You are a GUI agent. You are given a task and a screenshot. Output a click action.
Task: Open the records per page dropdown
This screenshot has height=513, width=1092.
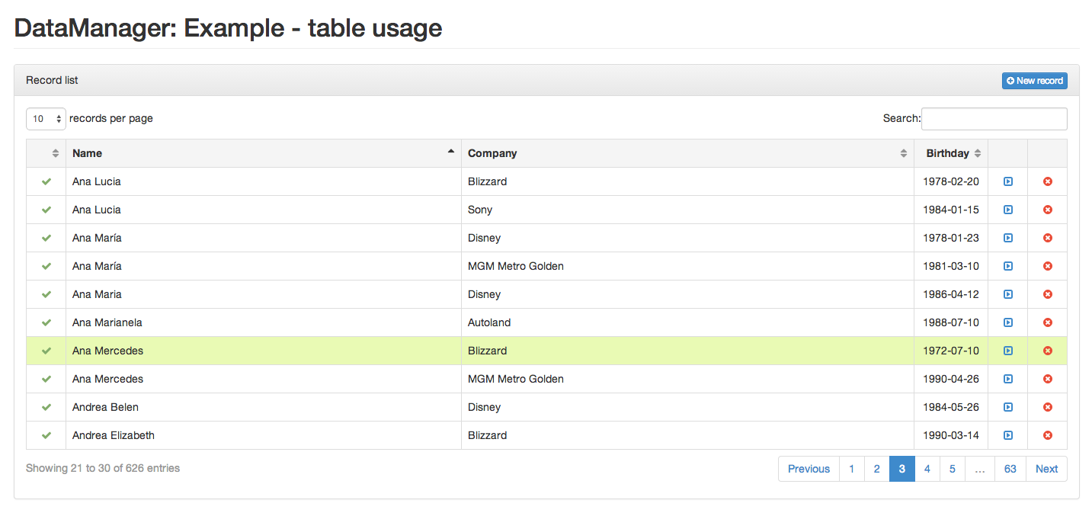46,119
